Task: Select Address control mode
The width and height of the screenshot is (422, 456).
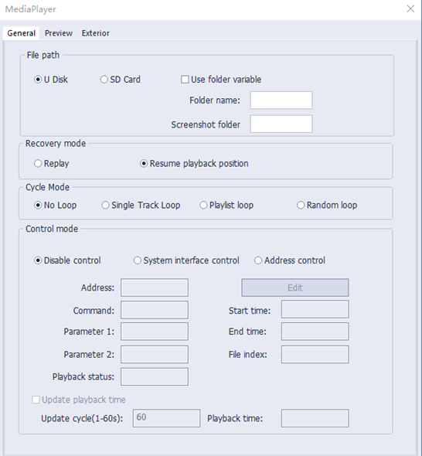Action: [290, 260]
